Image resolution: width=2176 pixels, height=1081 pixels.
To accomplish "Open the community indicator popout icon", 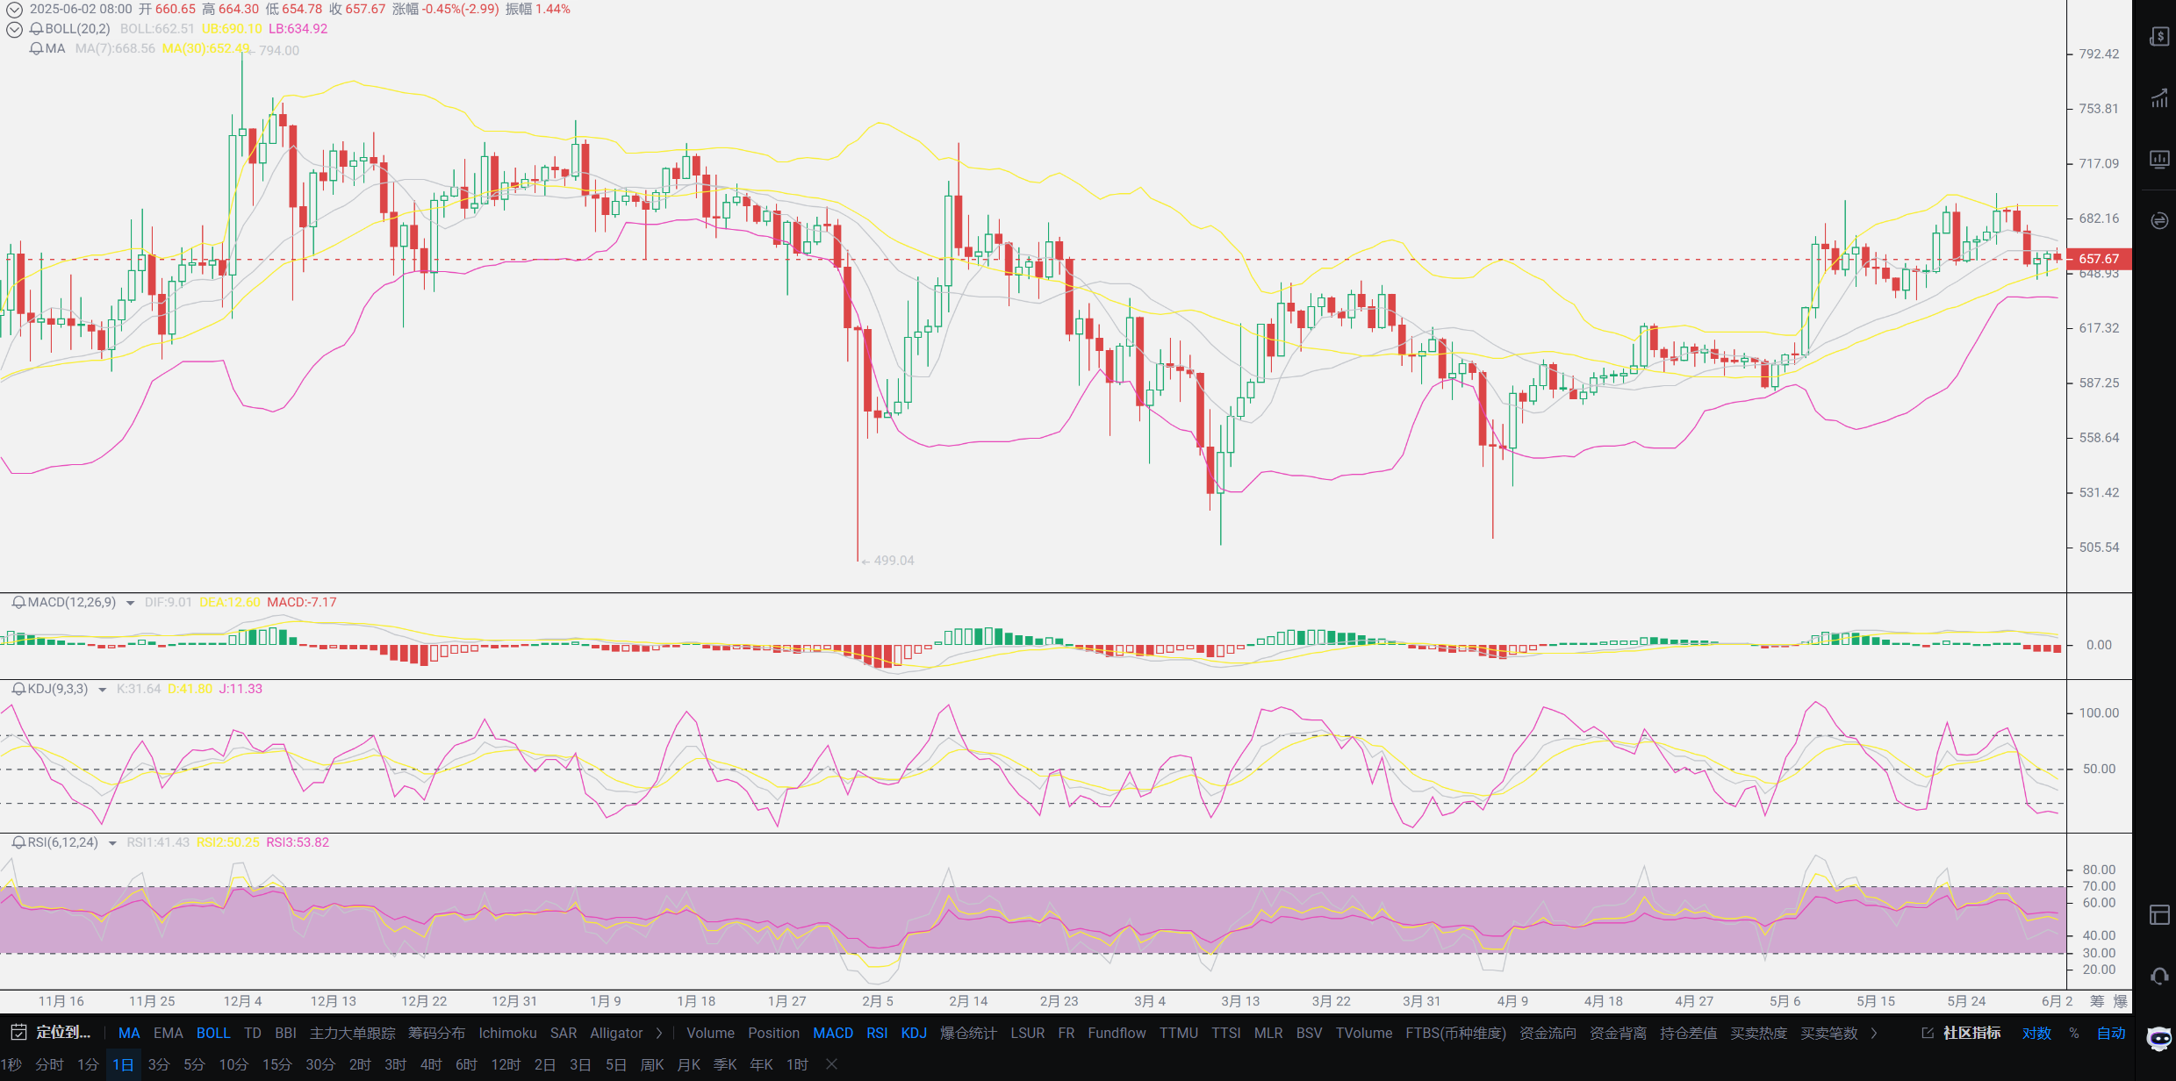I will [1928, 1033].
